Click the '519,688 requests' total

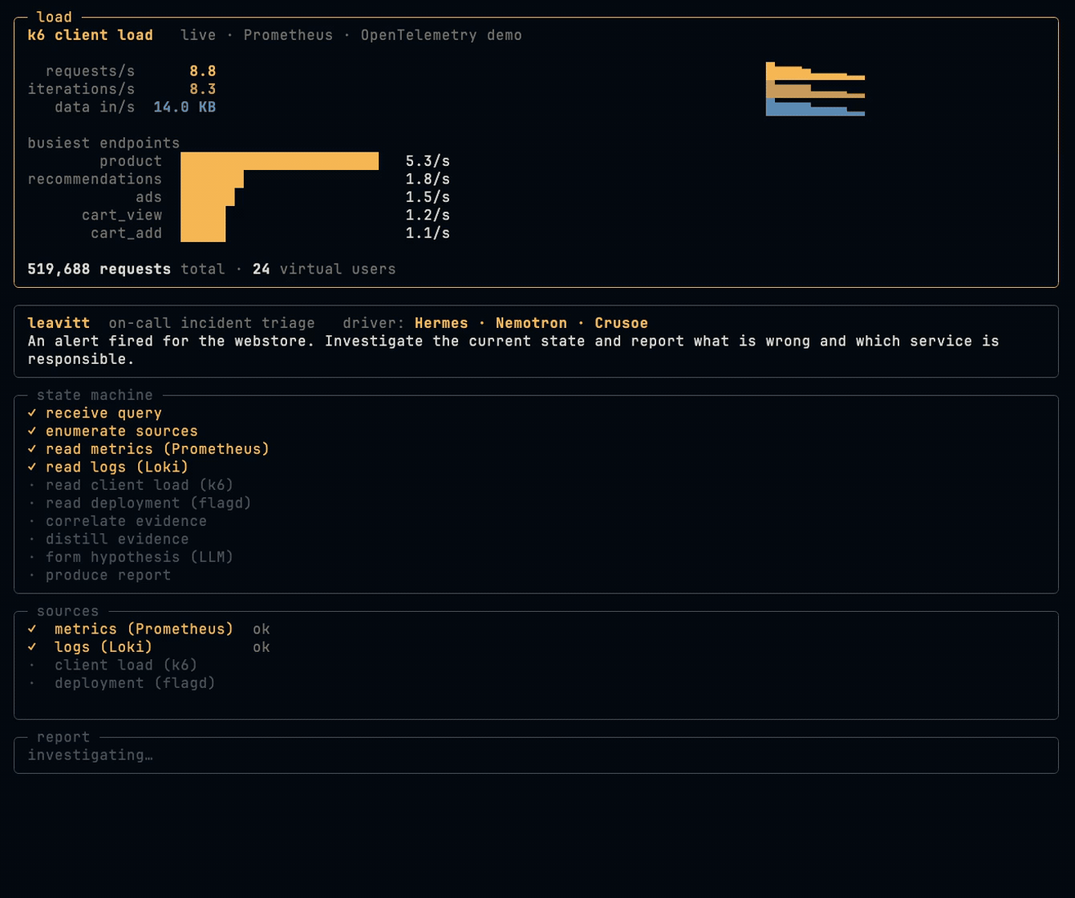[x=99, y=269]
